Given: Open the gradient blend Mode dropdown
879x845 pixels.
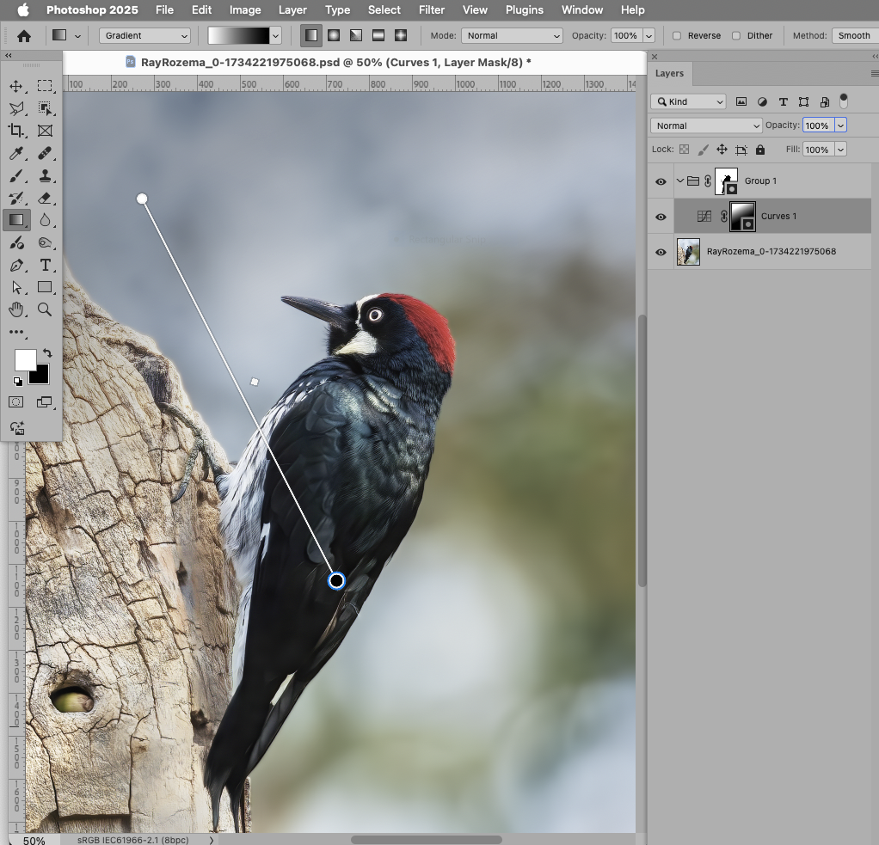Looking at the screenshot, I should (x=512, y=36).
